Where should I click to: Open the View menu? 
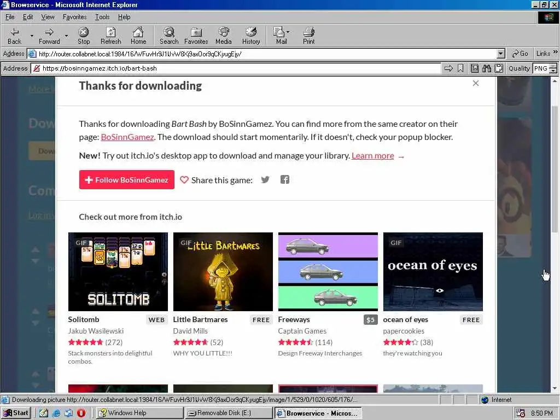point(48,17)
